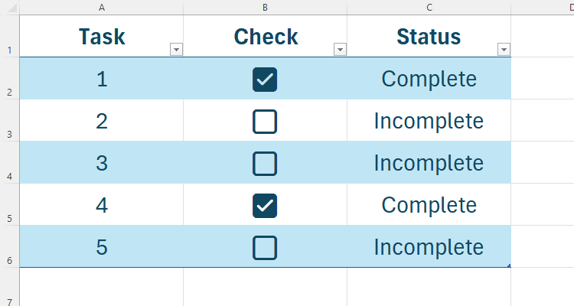Select column A header

point(102,7)
